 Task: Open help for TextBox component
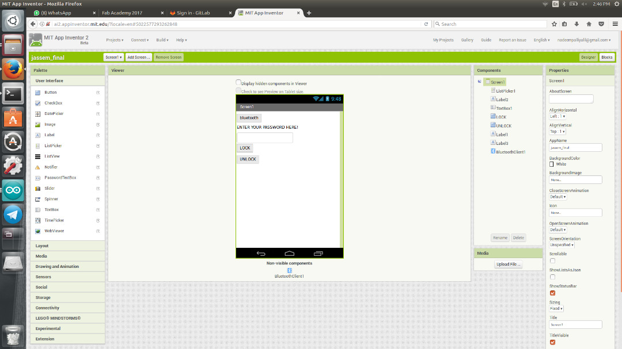click(97, 210)
